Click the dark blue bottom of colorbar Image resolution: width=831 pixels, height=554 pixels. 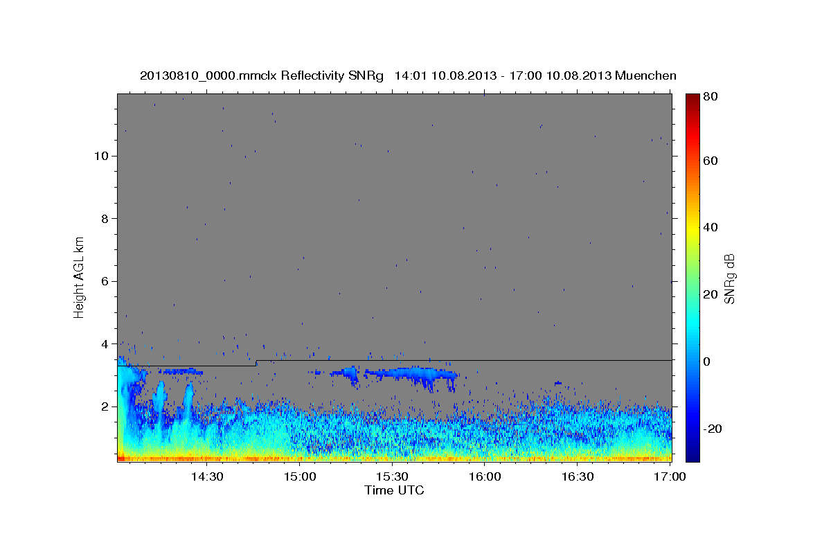point(692,454)
